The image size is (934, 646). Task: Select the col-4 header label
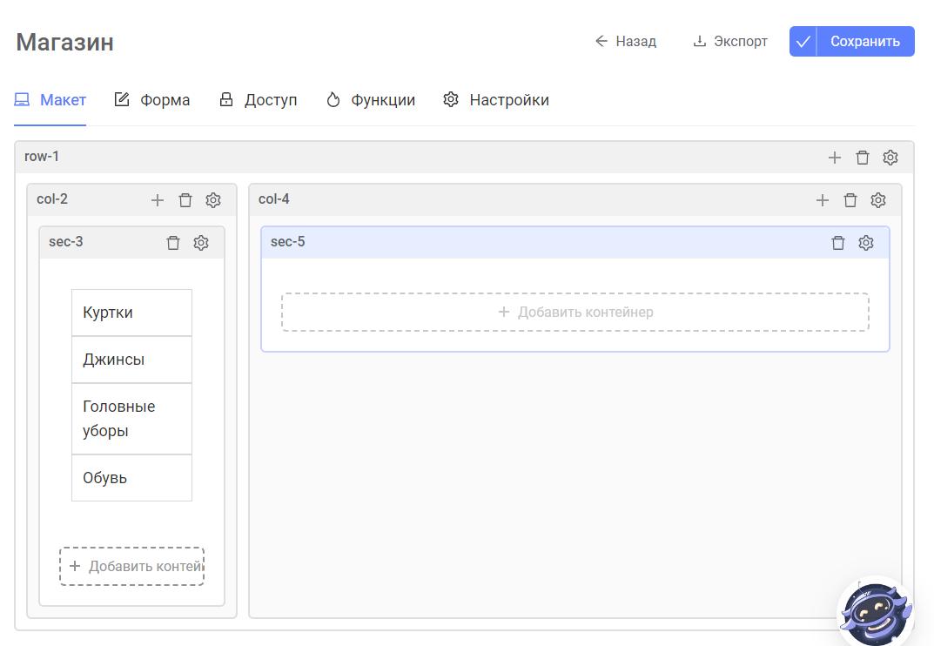coord(274,199)
